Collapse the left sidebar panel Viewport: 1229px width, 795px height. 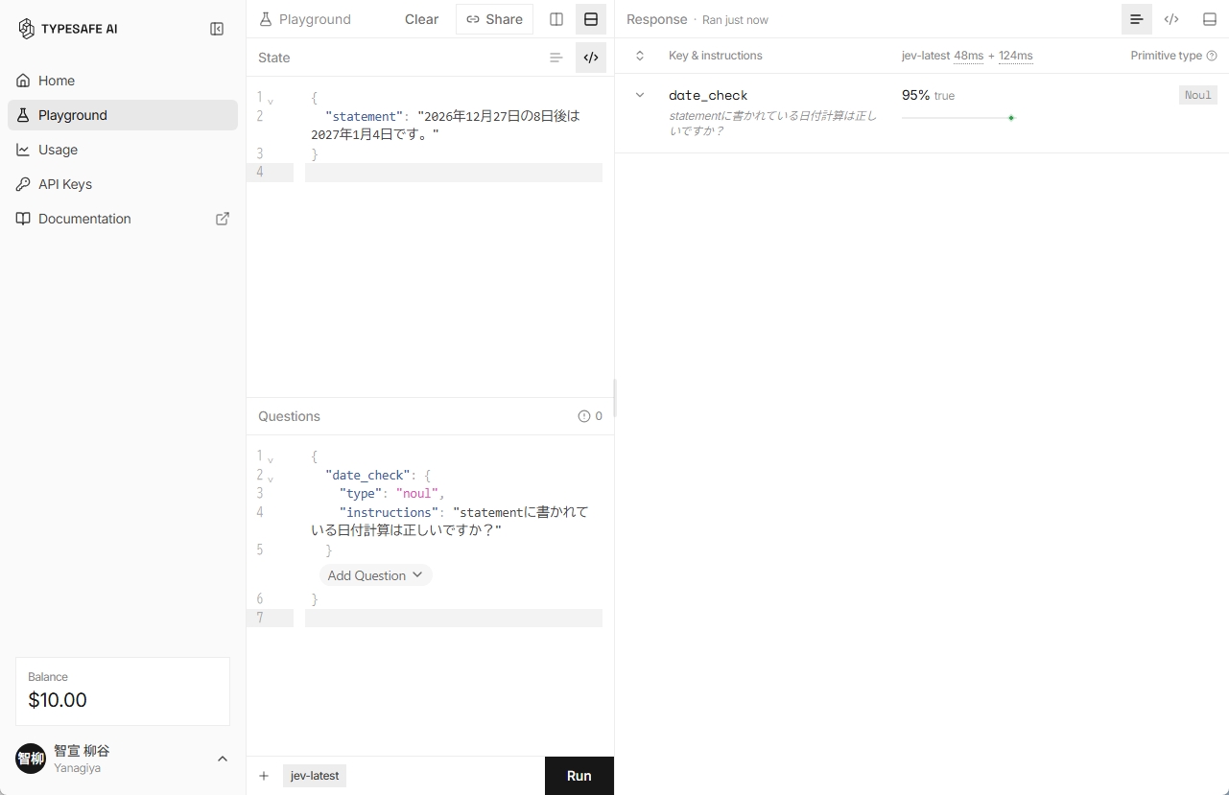(217, 29)
